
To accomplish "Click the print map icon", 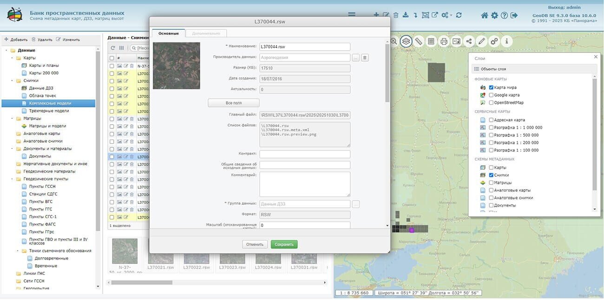I will click(444, 41).
